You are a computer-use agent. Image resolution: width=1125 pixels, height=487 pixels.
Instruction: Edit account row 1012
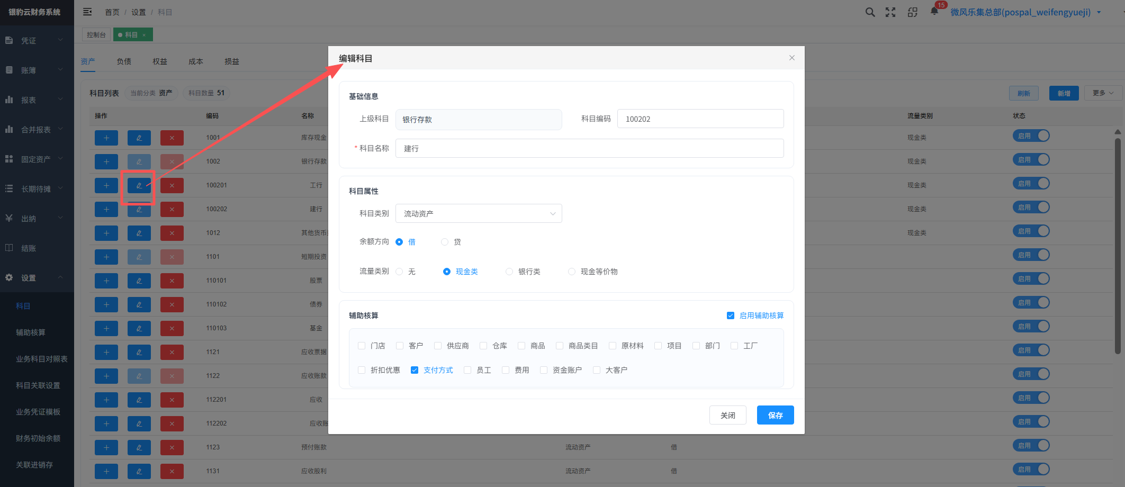[139, 233]
